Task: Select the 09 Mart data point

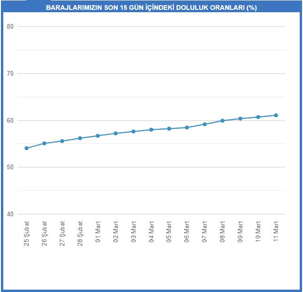Action: (241, 119)
